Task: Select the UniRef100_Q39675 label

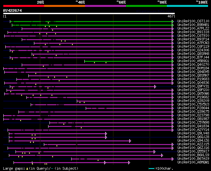Action: click(193, 112)
